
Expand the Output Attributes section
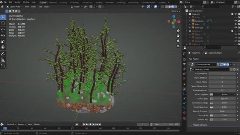199,125
